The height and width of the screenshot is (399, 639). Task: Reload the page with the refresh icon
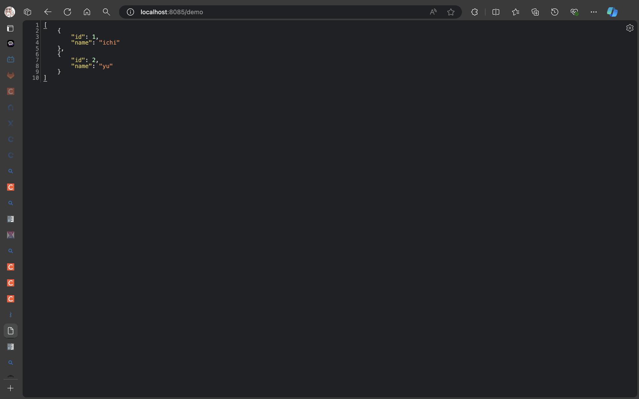(x=68, y=12)
